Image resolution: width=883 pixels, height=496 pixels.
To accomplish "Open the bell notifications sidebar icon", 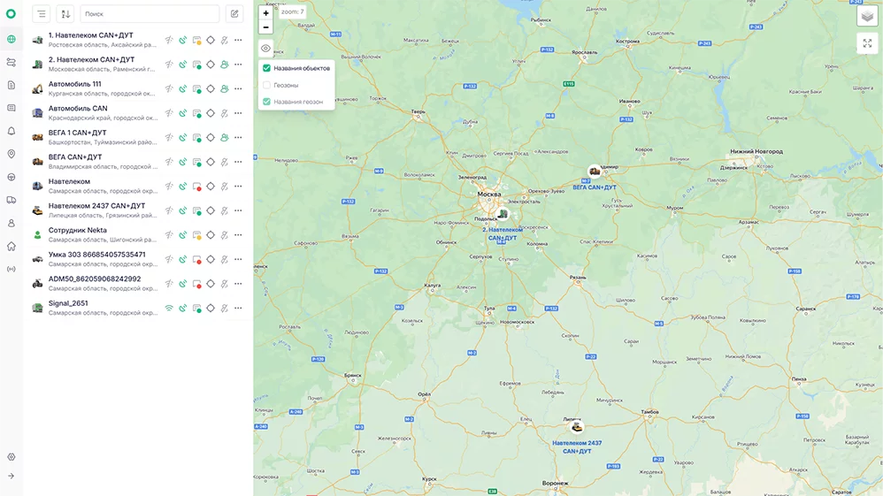I will click(12, 131).
